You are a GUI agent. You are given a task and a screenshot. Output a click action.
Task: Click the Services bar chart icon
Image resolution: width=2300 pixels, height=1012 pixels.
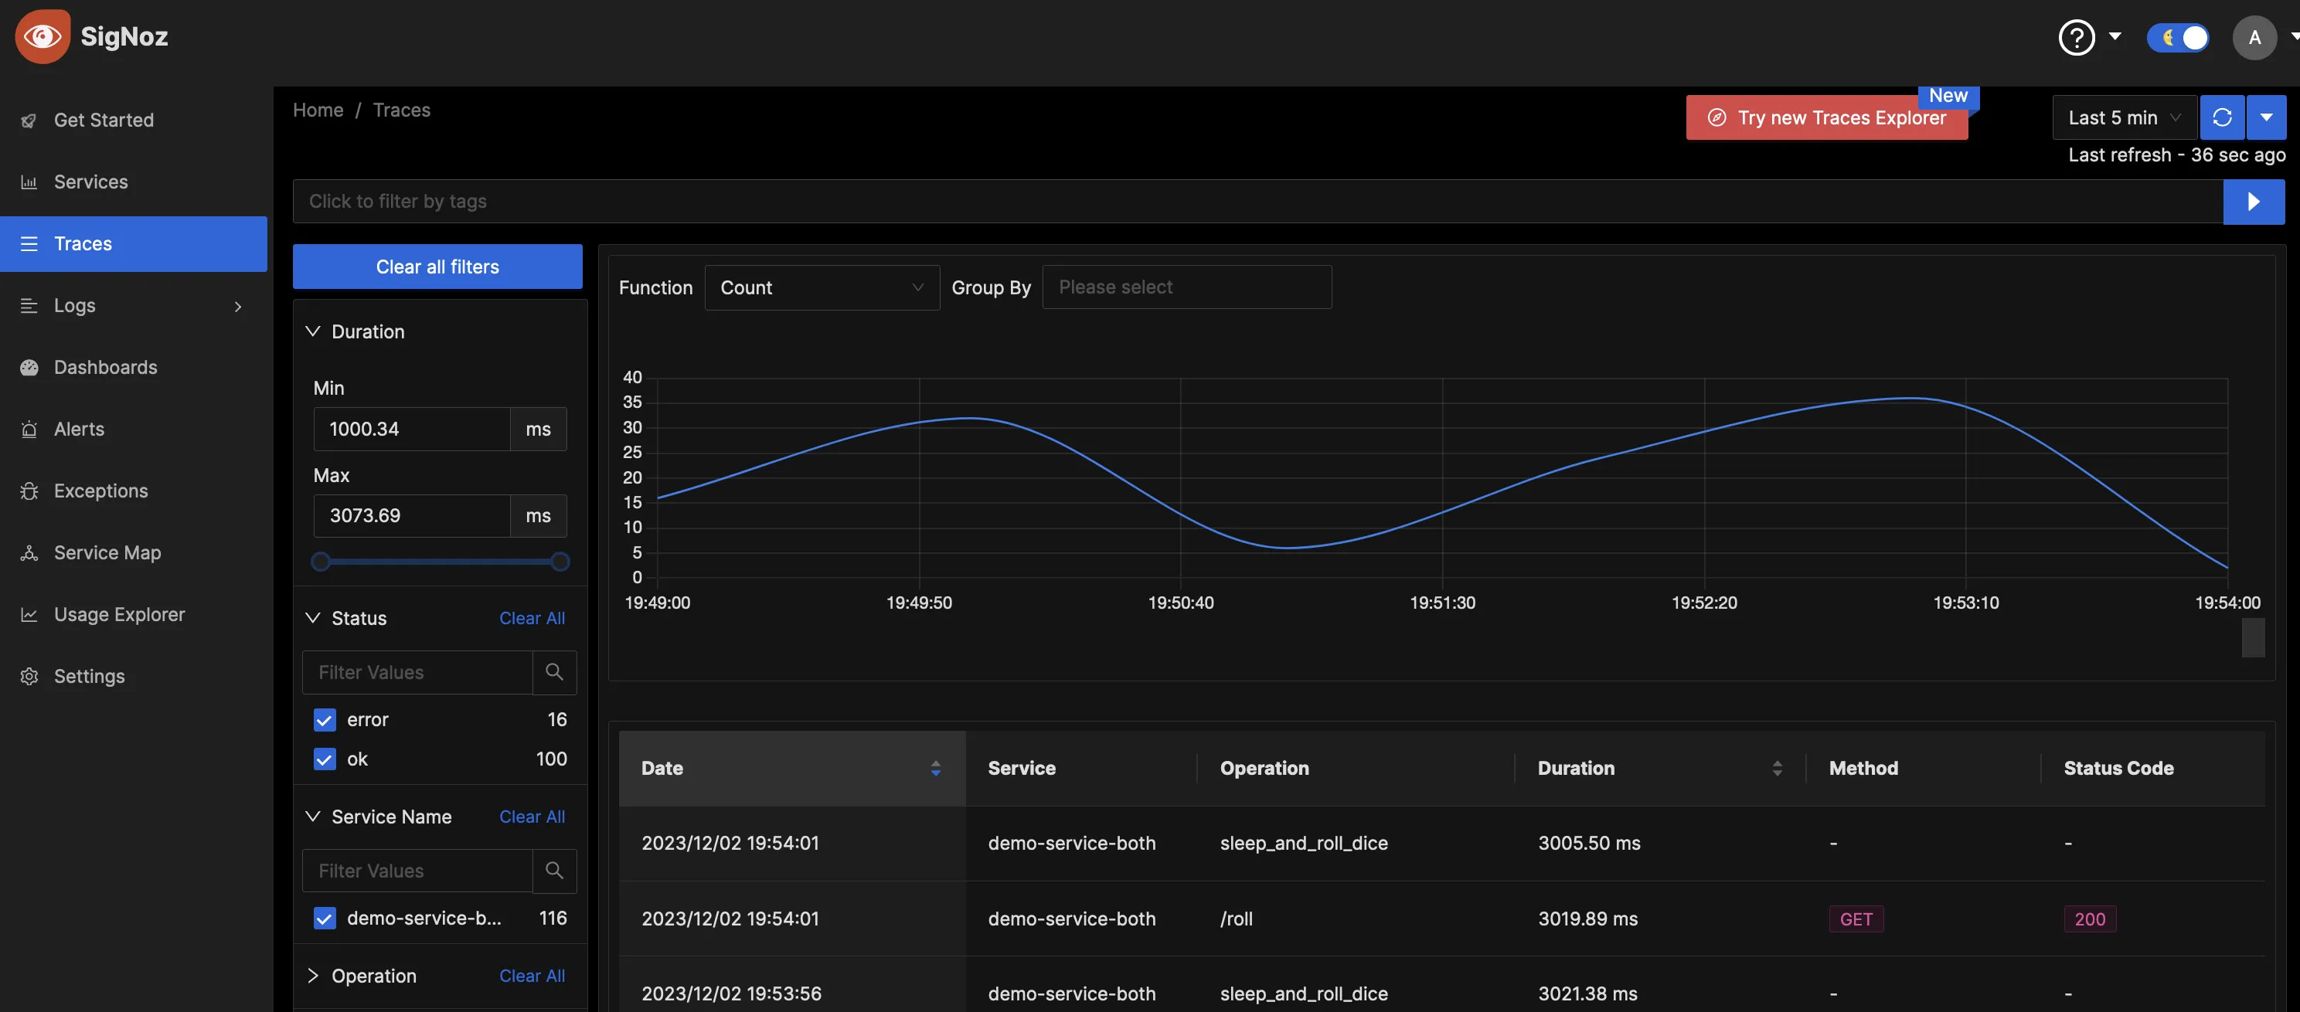[29, 182]
